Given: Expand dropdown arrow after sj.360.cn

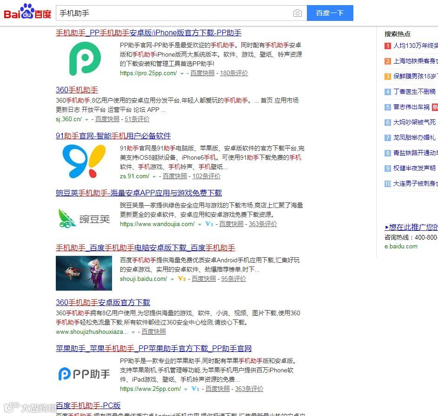Looking at the screenshot, I should click(x=86, y=120).
